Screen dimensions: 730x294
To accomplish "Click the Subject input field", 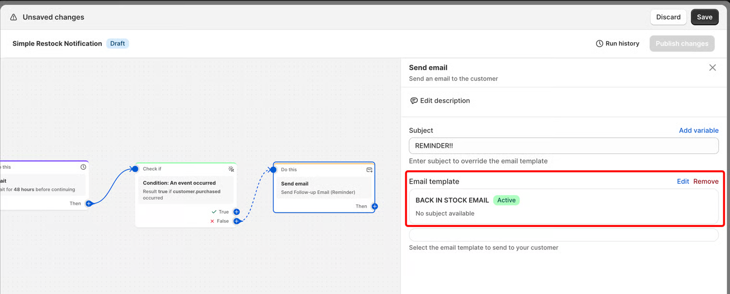I will pyautogui.click(x=563, y=146).
